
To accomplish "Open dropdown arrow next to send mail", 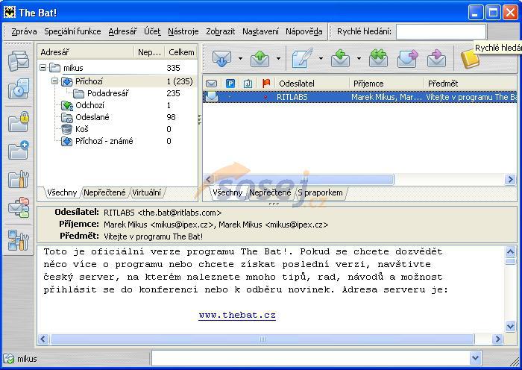I will tap(278, 59).
